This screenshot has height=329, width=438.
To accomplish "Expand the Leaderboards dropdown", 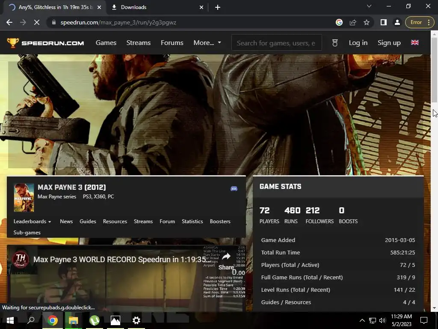I will click(x=32, y=221).
